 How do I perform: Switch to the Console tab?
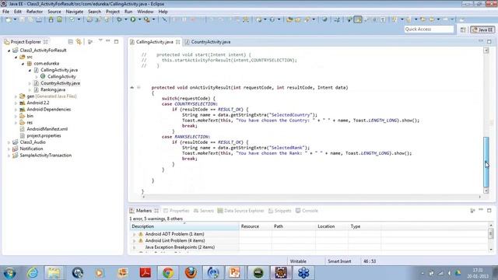coord(307,211)
